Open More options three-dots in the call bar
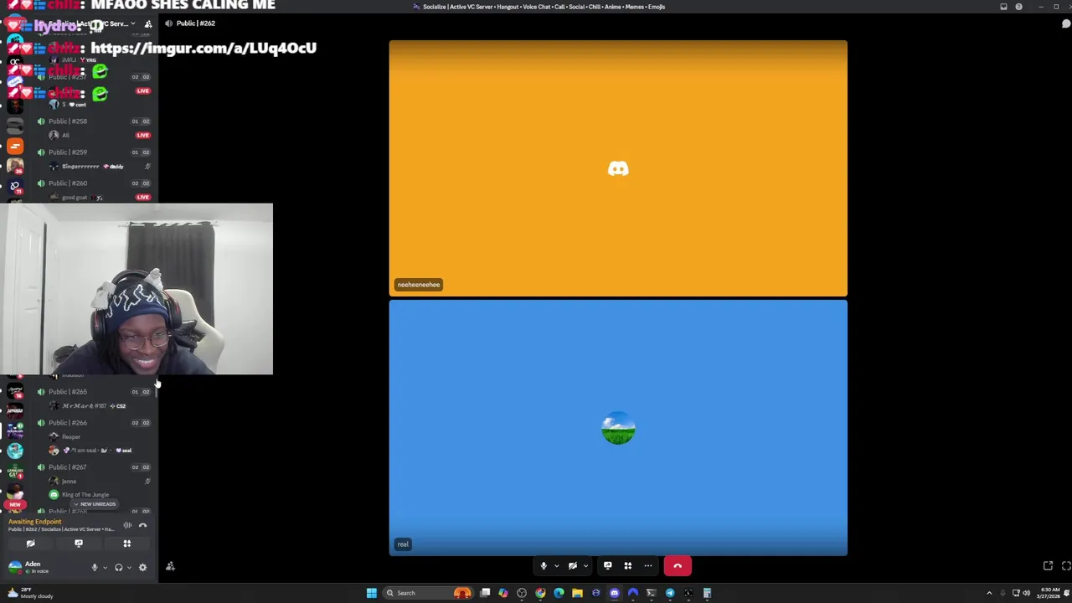1072x603 pixels. coord(648,566)
